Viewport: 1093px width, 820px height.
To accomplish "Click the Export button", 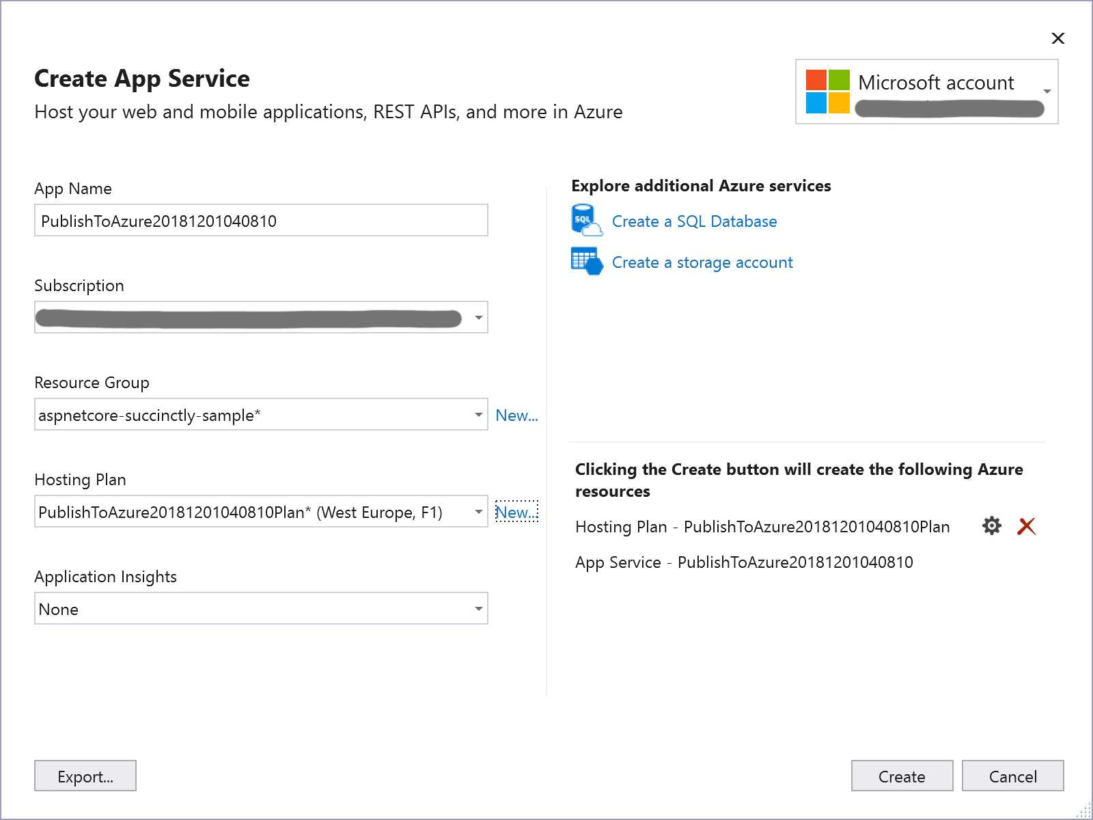I will (x=85, y=776).
